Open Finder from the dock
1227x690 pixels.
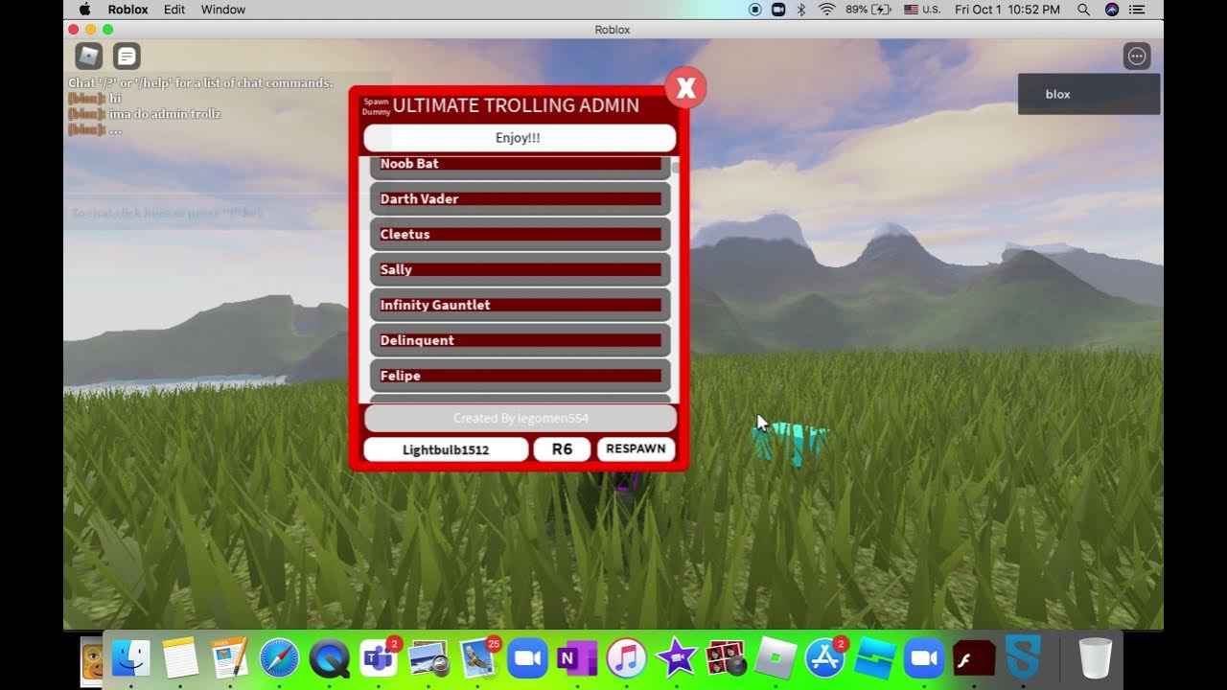coord(131,658)
